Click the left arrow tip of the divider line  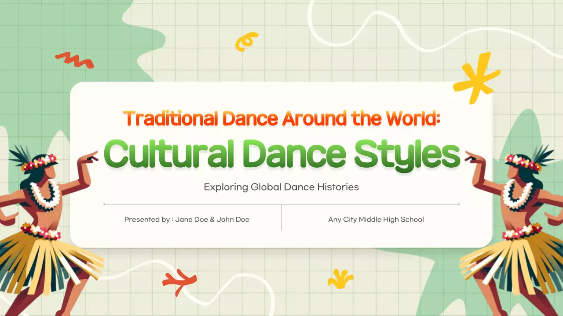coord(104,204)
